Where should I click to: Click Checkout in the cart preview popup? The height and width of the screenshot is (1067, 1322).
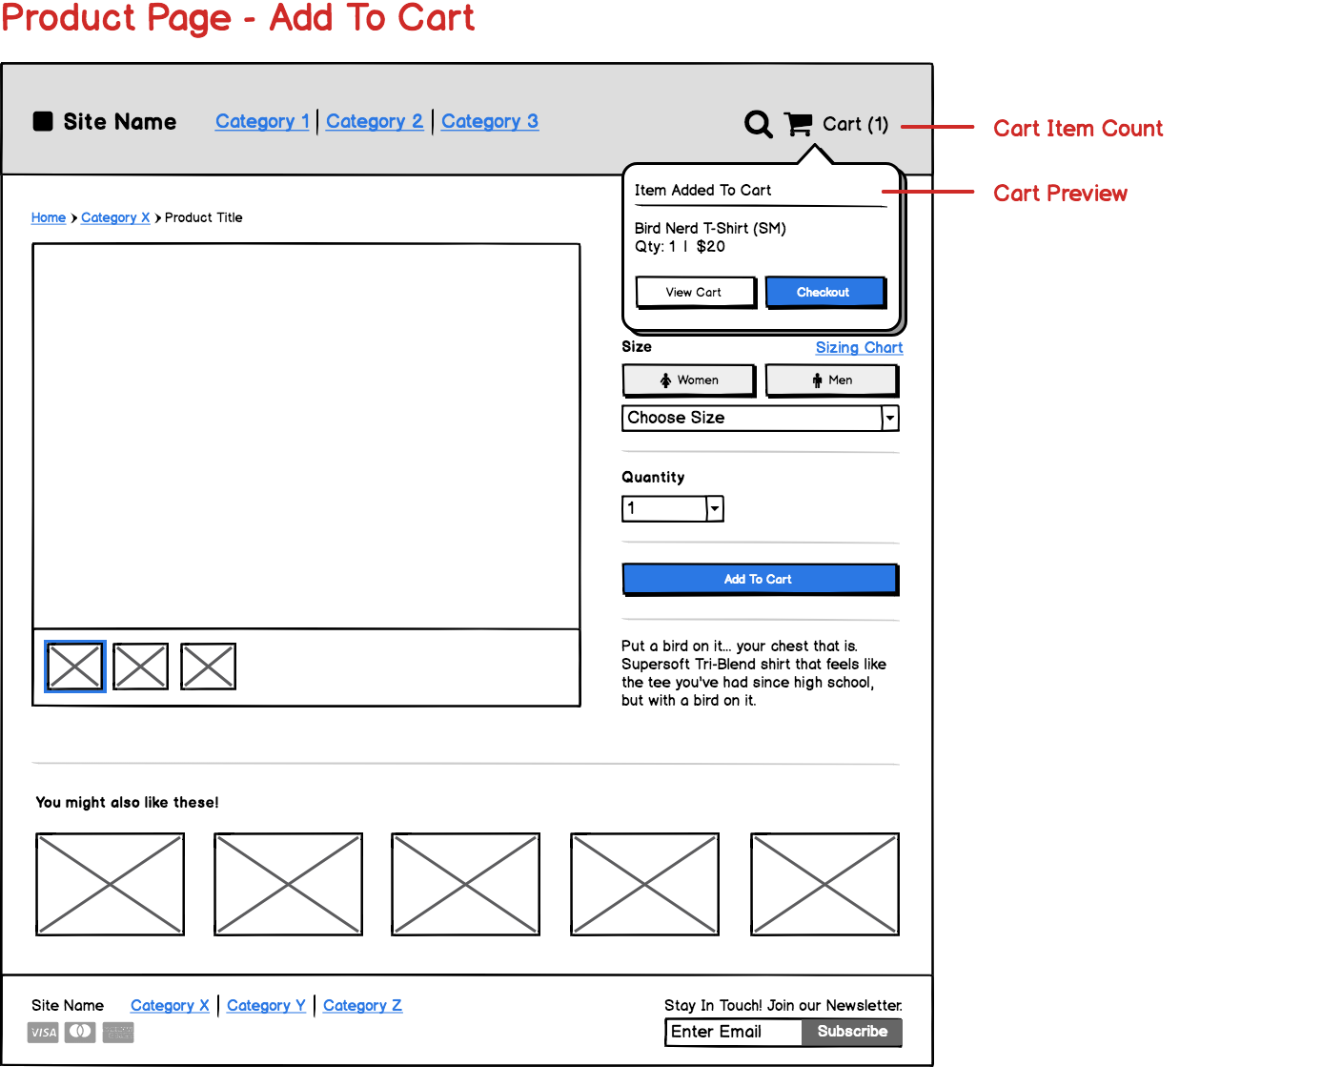[824, 292]
